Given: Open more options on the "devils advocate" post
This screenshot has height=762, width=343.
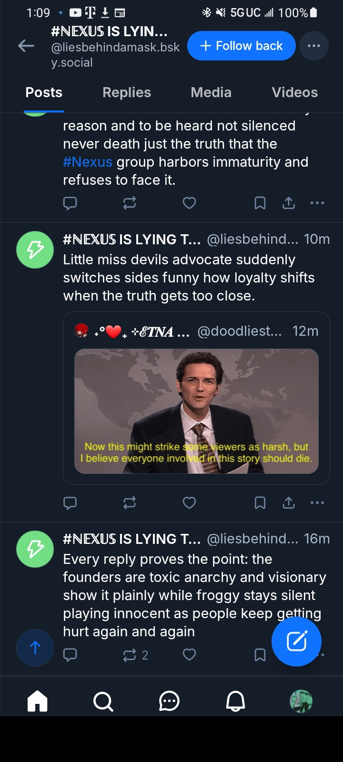Looking at the screenshot, I should pyautogui.click(x=317, y=503).
